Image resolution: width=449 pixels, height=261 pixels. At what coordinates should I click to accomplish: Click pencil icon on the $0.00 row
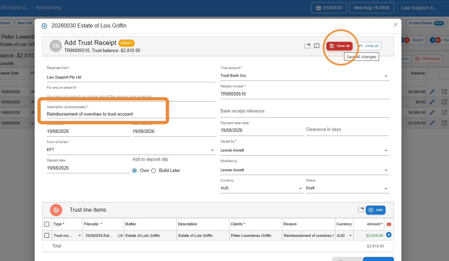pos(432,102)
